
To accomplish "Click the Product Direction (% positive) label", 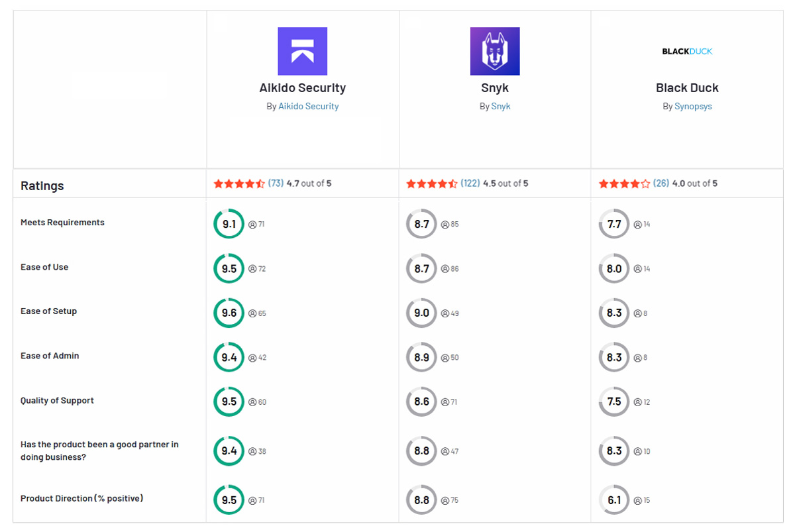I will [81, 498].
